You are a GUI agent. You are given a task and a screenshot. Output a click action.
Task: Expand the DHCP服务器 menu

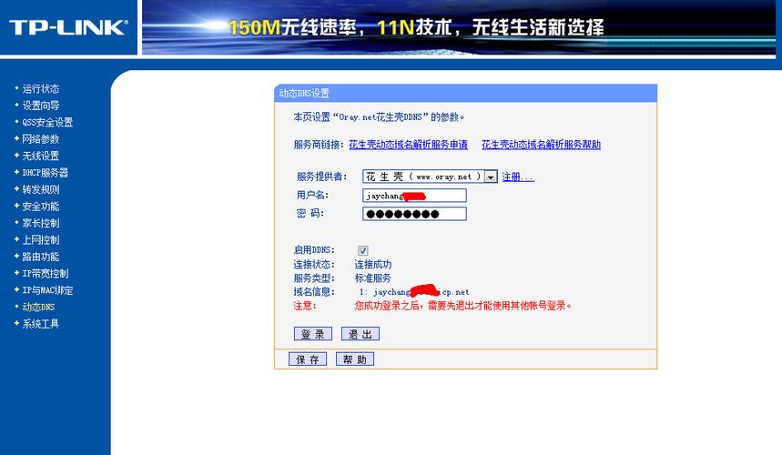(x=45, y=172)
